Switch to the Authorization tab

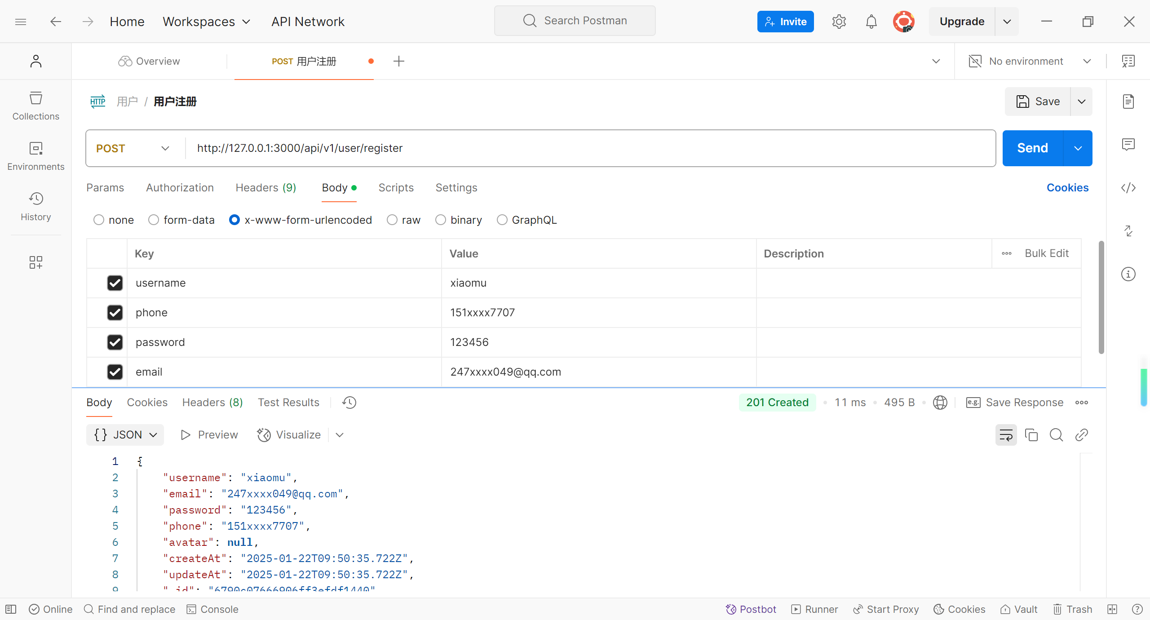coord(180,188)
